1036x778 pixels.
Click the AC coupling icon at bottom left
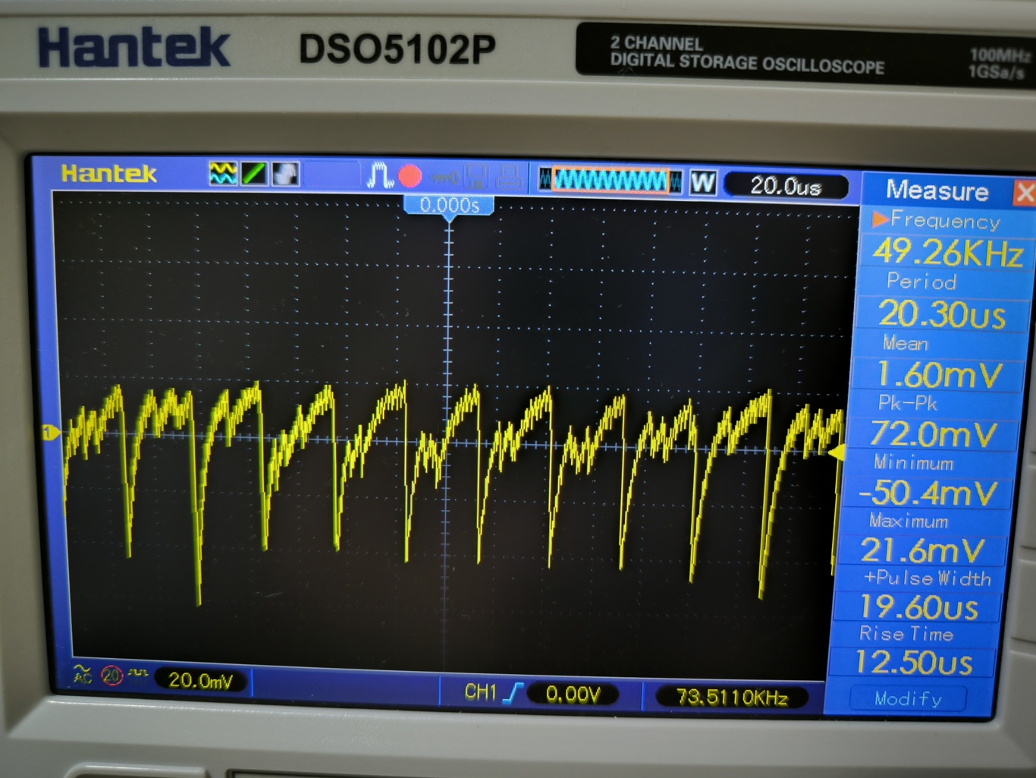(x=83, y=674)
